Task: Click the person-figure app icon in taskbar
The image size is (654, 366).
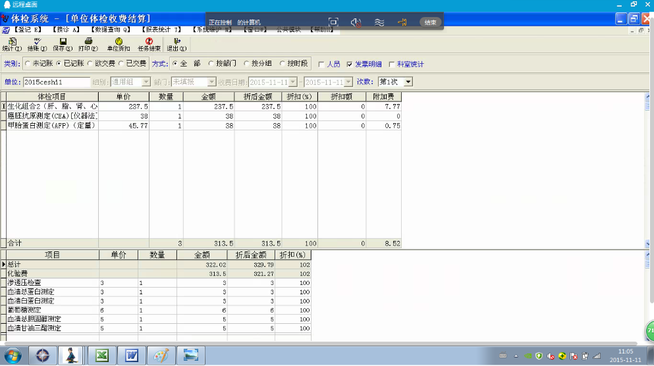Action: [x=71, y=355]
